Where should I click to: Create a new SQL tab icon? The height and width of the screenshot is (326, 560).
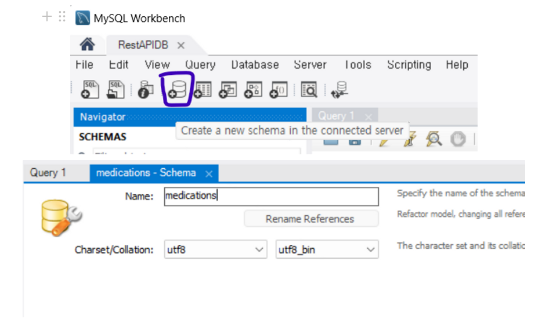point(89,89)
